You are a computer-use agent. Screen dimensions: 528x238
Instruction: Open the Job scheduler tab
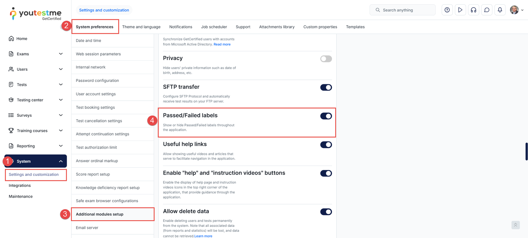(x=214, y=27)
